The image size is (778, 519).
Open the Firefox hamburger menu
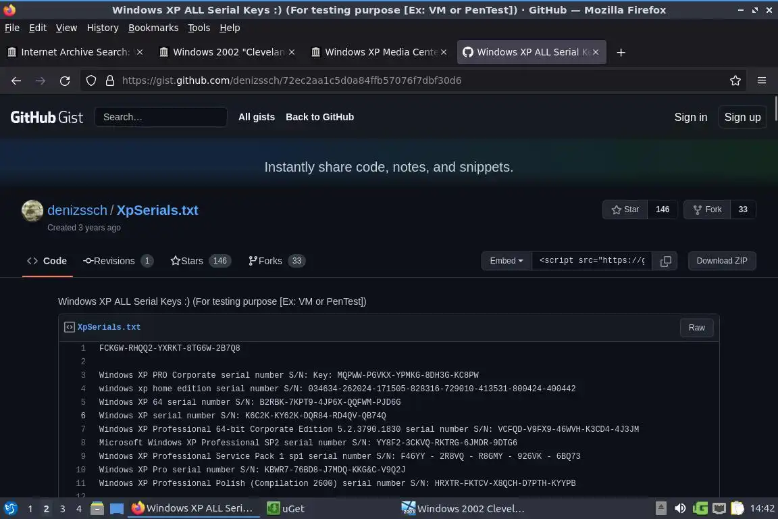tap(762, 80)
